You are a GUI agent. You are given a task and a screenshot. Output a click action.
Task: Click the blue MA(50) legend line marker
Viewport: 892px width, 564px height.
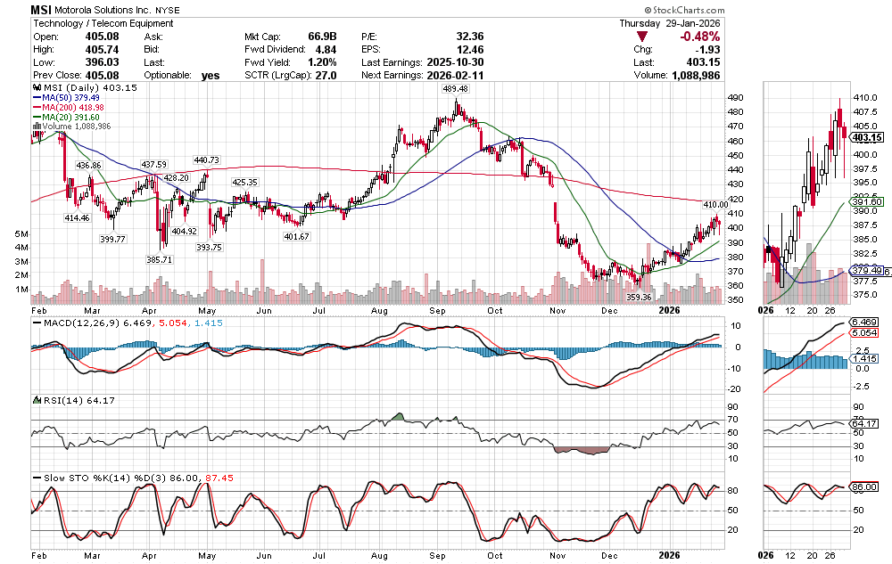[x=36, y=99]
